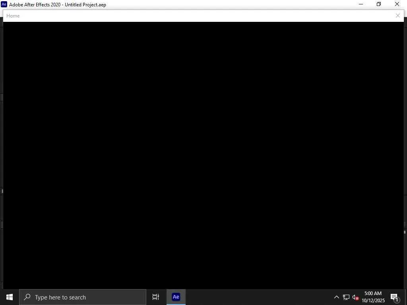Open the Action Center notifications icon

(x=394, y=297)
